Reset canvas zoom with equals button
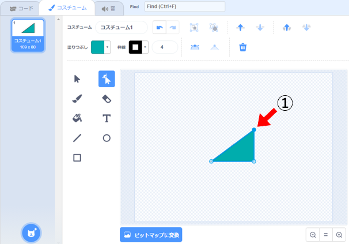The image size is (349, 244). pos(326,235)
